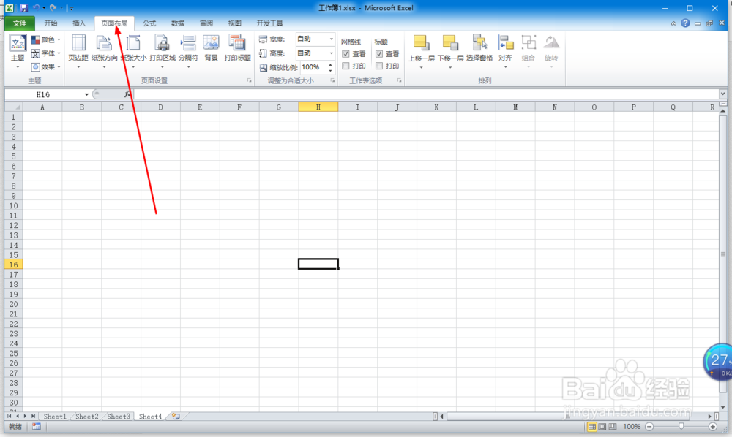Click the 100% zoom level button

[632, 427]
